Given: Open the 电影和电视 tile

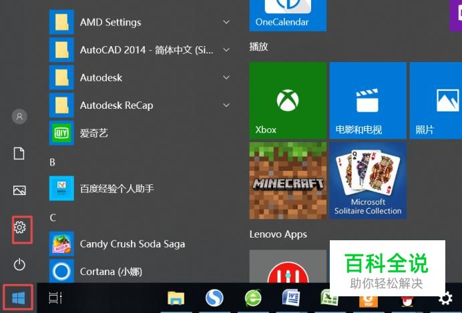Looking at the screenshot, I should coord(368,100).
